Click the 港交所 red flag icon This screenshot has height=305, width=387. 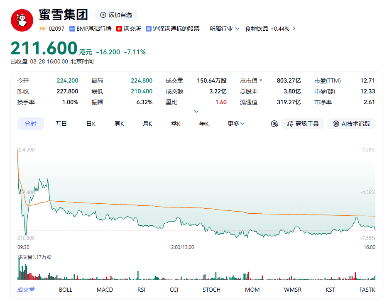(119, 29)
